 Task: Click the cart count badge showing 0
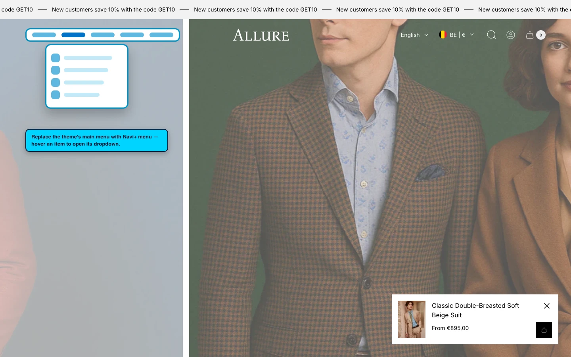pos(540,35)
